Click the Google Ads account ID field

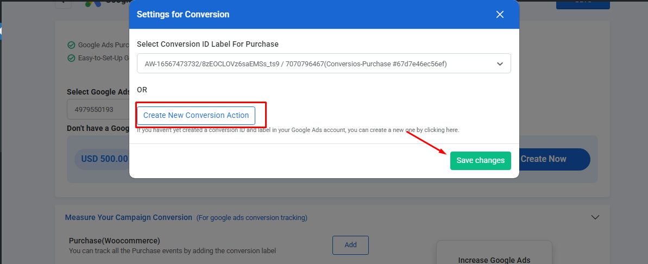click(98, 110)
